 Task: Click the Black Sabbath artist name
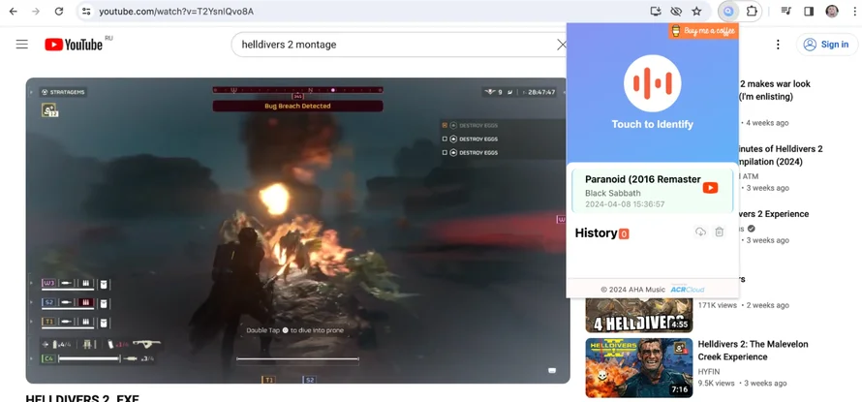[612, 193]
